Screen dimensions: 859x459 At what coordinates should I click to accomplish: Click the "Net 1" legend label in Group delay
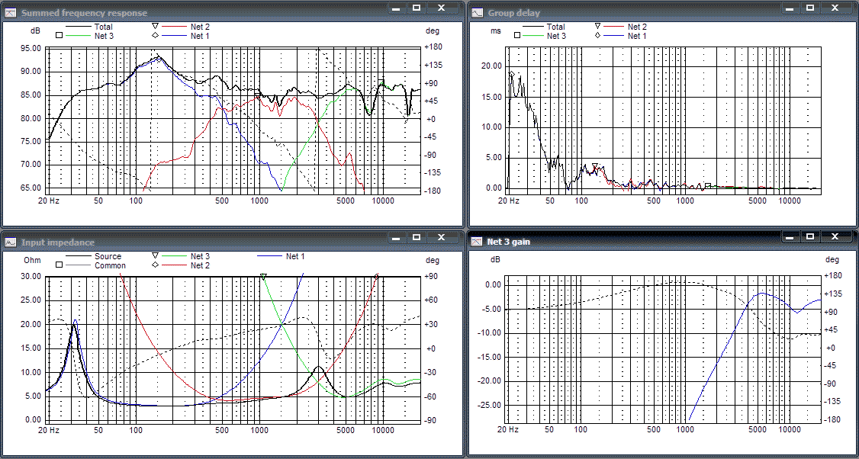[x=637, y=36]
